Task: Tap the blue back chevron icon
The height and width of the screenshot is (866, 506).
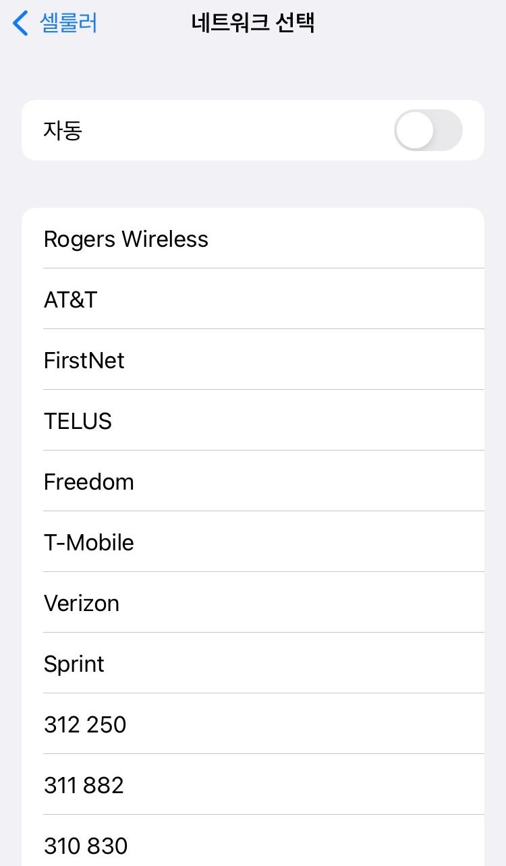Action: coord(20,23)
